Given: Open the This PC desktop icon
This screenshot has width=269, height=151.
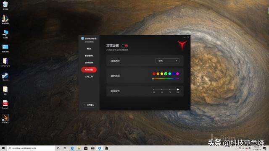Looking at the screenshot, I should click(5, 34).
